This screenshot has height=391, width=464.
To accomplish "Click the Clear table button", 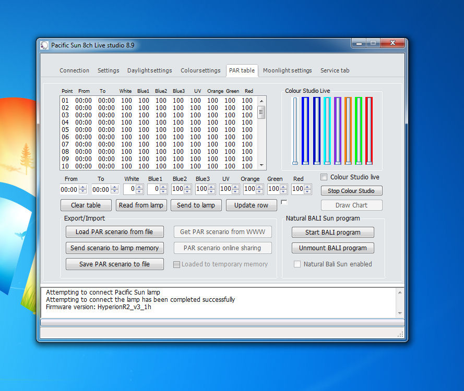I will point(86,205).
